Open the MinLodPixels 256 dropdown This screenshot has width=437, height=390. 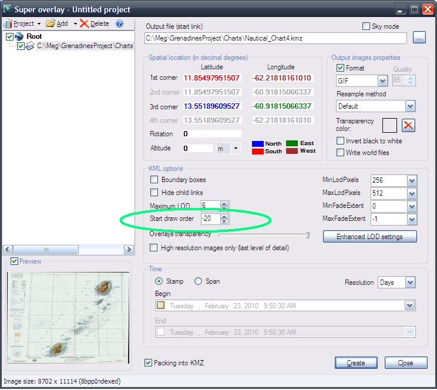[x=412, y=181]
